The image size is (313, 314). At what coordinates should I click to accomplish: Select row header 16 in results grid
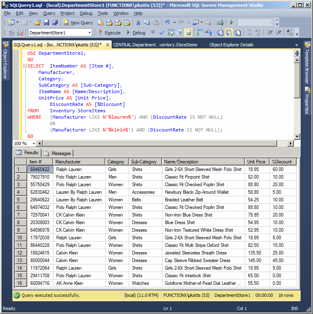(x=21, y=283)
